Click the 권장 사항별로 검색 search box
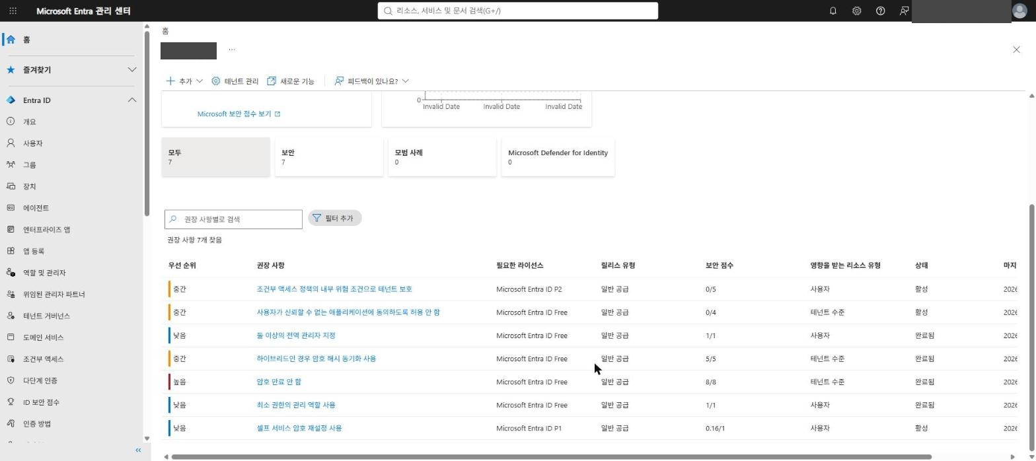 pyautogui.click(x=233, y=219)
